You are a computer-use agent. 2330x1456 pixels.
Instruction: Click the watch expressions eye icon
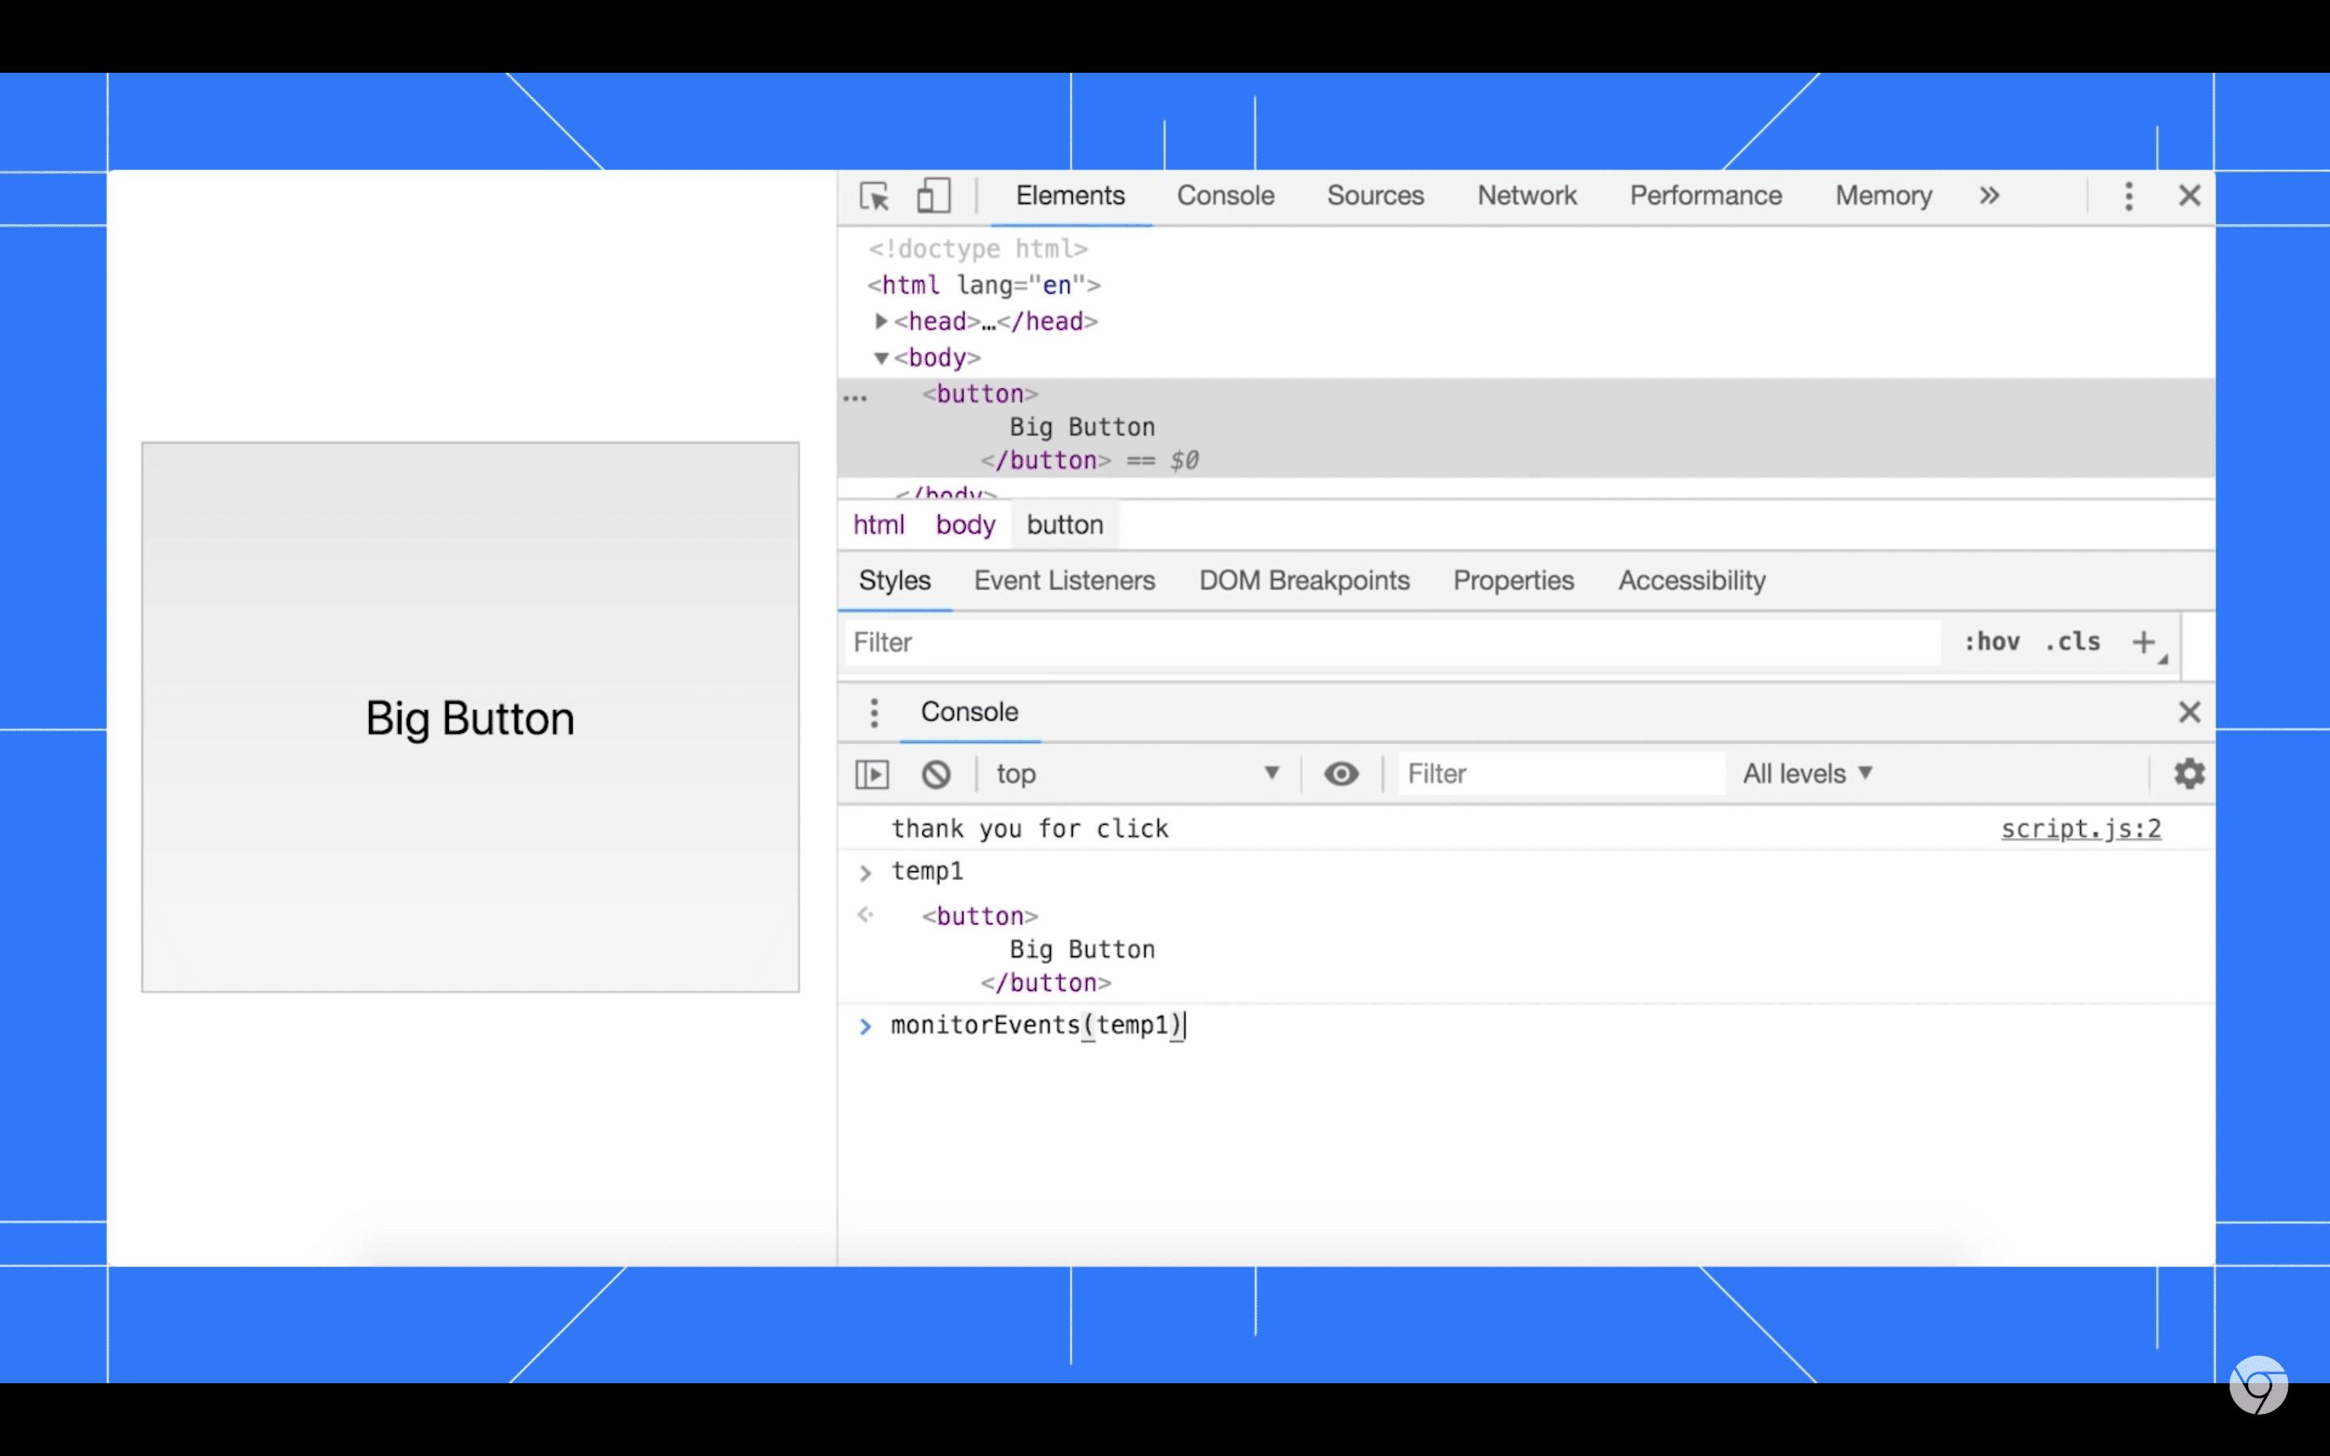(1341, 773)
